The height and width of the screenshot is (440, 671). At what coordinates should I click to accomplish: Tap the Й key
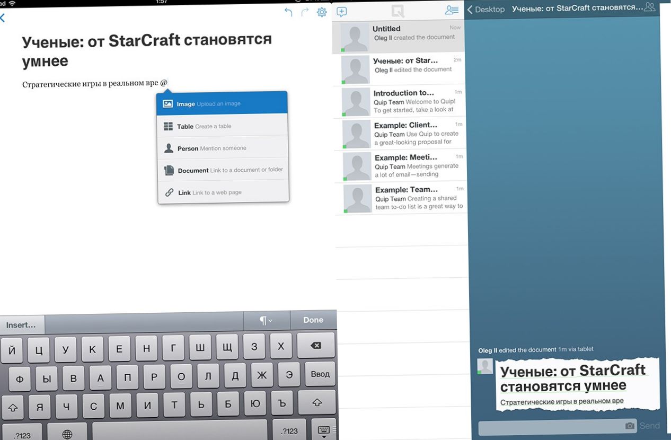coord(12,350)
